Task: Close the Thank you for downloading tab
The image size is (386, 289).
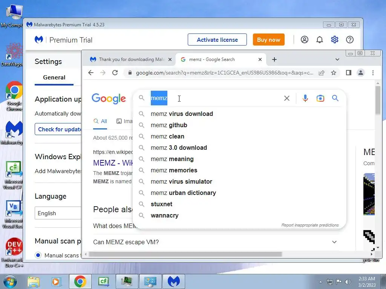Action: point(170,59)
